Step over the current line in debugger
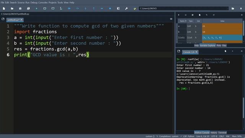The image size is (245, 138). coord(77,8)
